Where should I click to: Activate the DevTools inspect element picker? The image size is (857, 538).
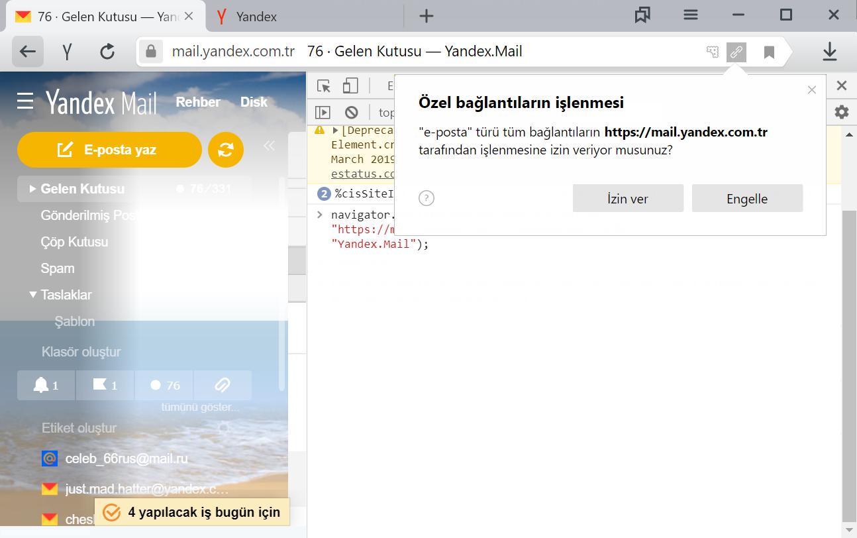click(324, 85)
